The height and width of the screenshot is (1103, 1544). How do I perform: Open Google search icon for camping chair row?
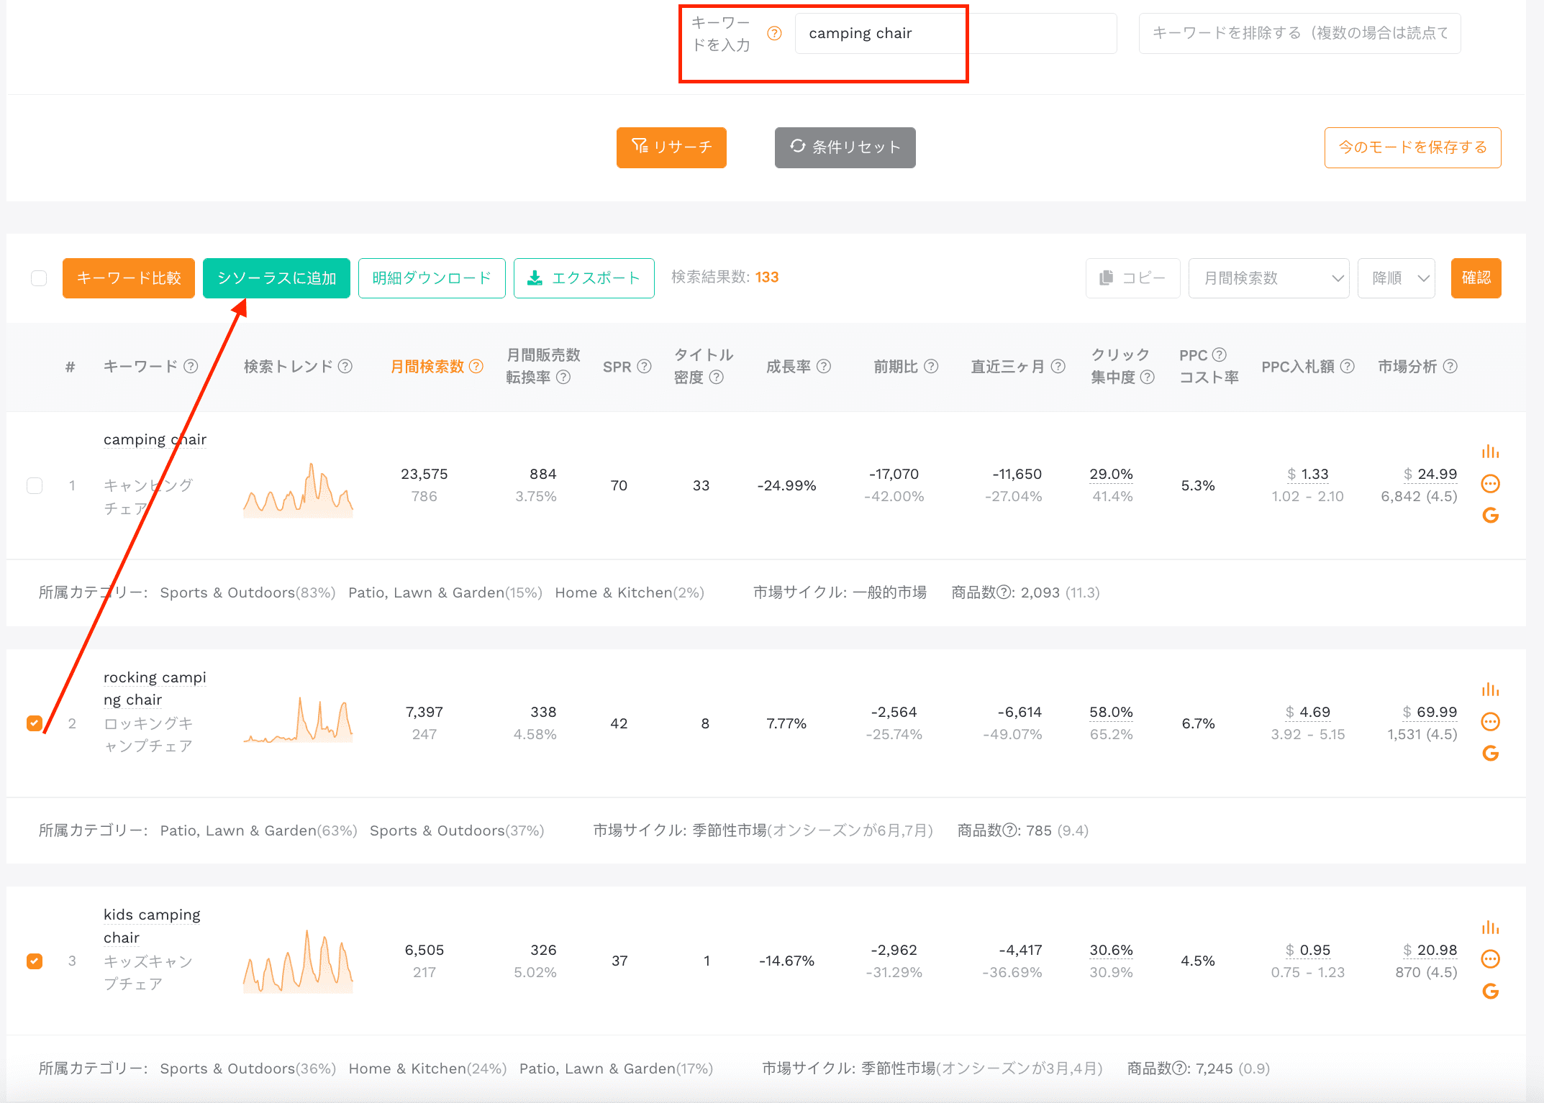pyautogui.click(x=1490, y=516)
